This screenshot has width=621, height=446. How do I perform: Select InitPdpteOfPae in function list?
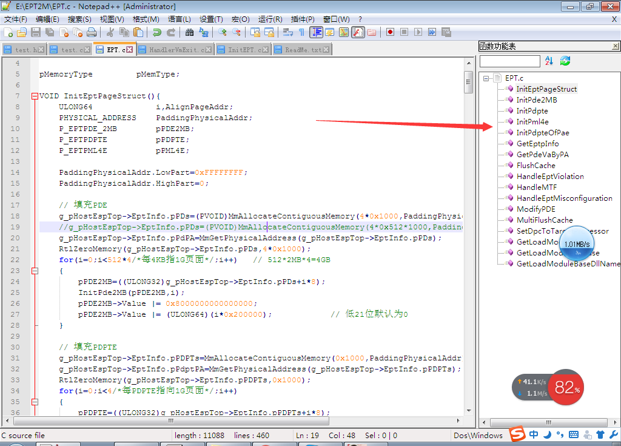click(543, 133)
